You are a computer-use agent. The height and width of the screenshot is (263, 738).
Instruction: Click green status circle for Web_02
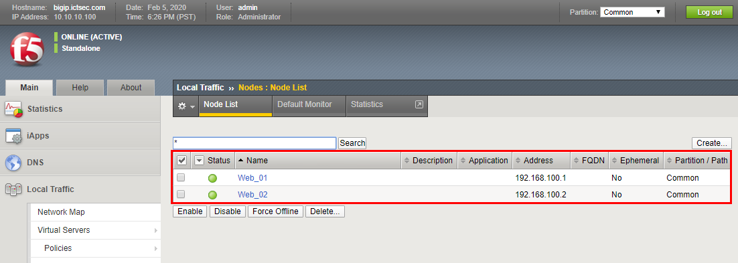tap(213, 195)
